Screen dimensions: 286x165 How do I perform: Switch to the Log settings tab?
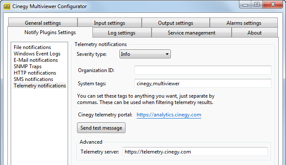tap(122, 32)
